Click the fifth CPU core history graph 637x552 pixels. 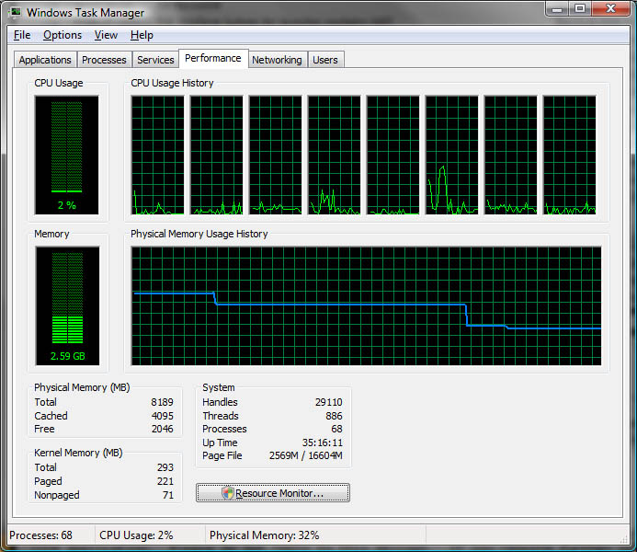[392, 155]
